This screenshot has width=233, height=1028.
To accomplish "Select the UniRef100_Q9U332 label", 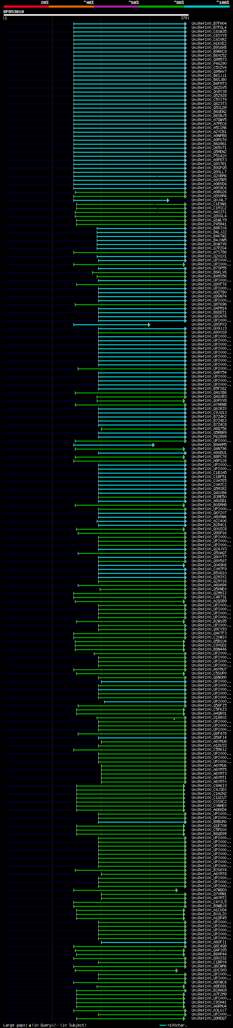I will (209, 958).
